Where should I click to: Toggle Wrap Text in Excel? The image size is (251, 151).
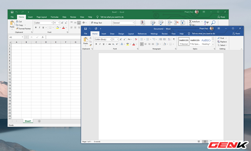point(96,23)
